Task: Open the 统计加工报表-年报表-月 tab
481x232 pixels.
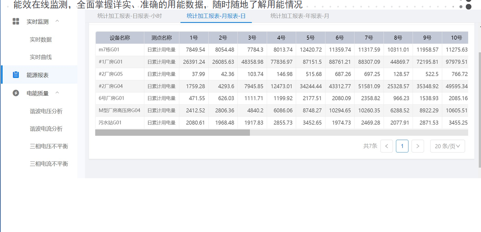Action: [299, 16]
